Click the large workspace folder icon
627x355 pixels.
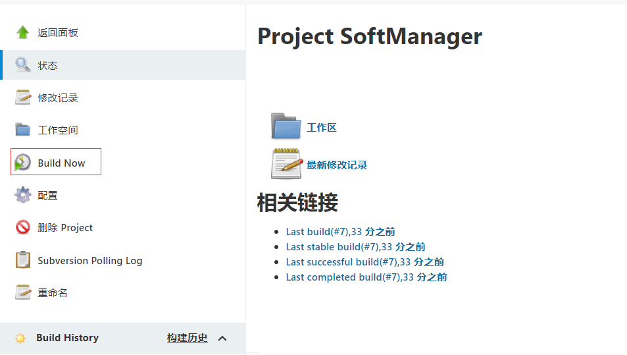point(286,126)
